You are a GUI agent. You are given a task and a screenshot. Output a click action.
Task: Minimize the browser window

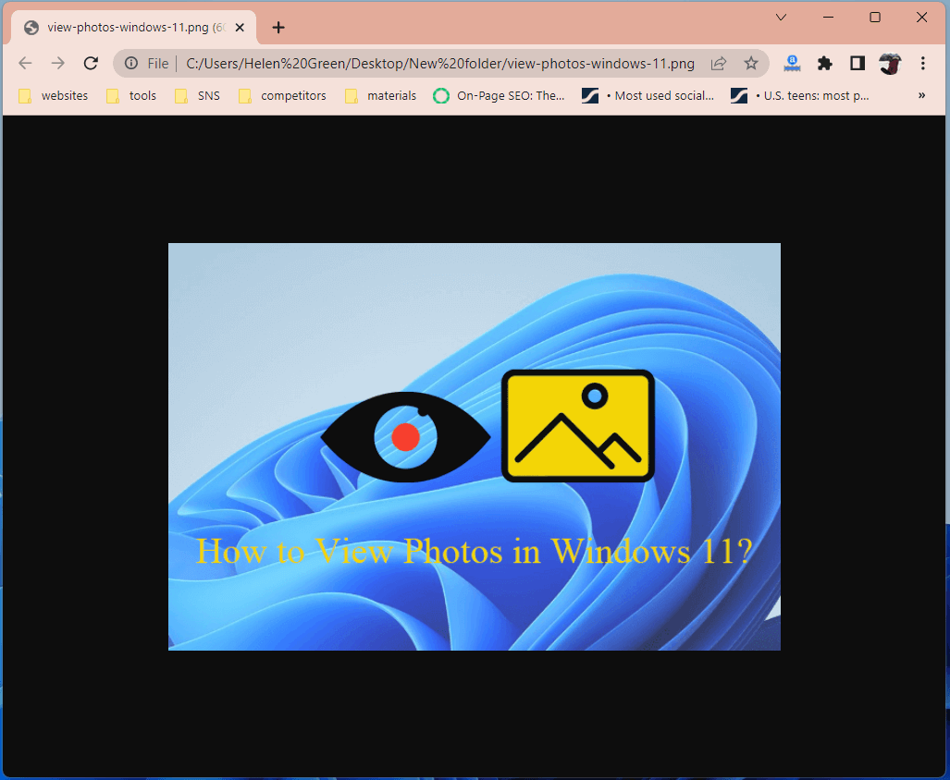pos(828,18)
